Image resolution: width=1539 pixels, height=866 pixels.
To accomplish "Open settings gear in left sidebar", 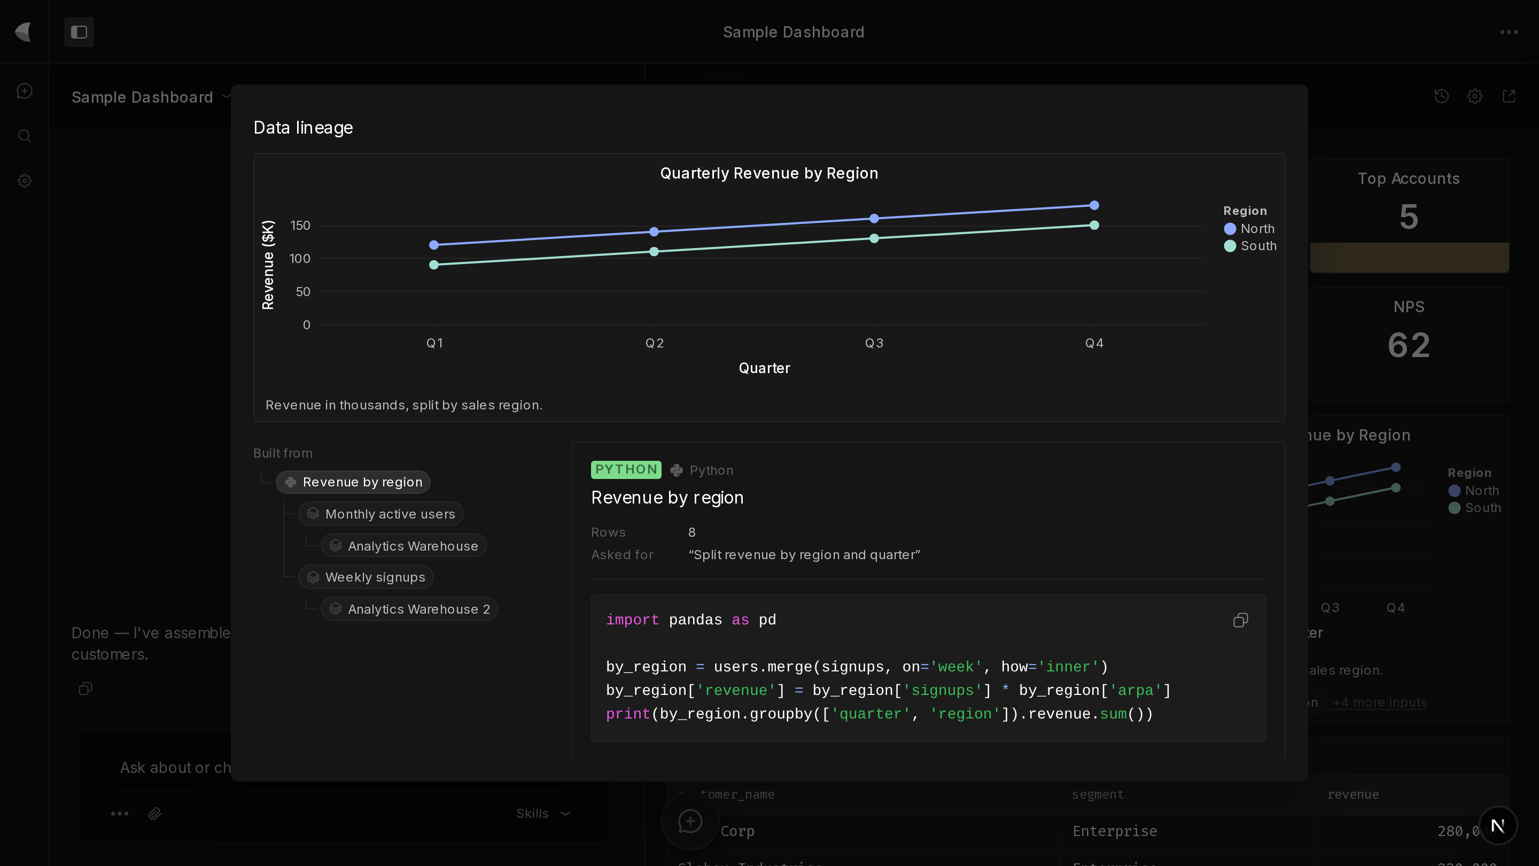I will pyautogui.click(x=25, y=181).
